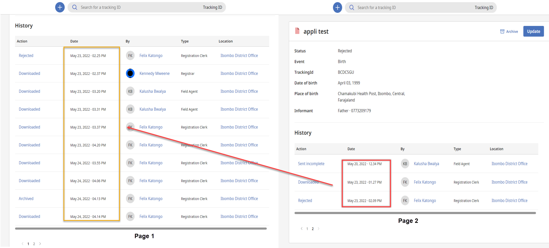Click the magnifier icon in Page 1 search bar
The height and width of the screenshot is (248, 549).
[75, 7]
